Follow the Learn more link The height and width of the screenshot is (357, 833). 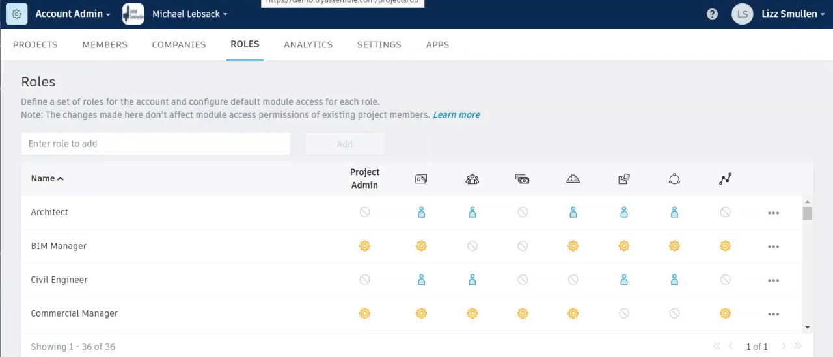tap(456, 114)
